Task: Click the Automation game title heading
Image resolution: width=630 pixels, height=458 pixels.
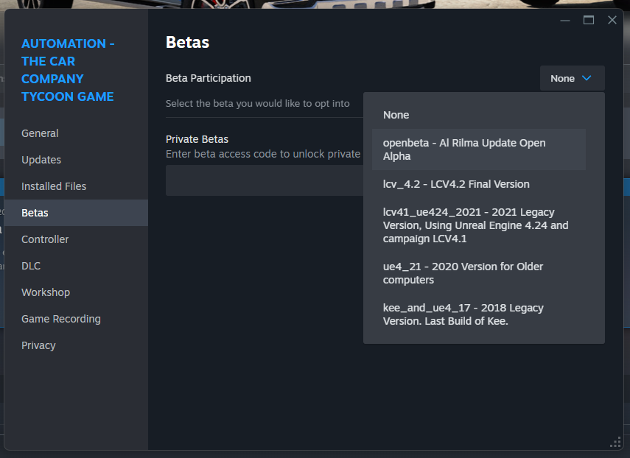Action: [68, 70]
